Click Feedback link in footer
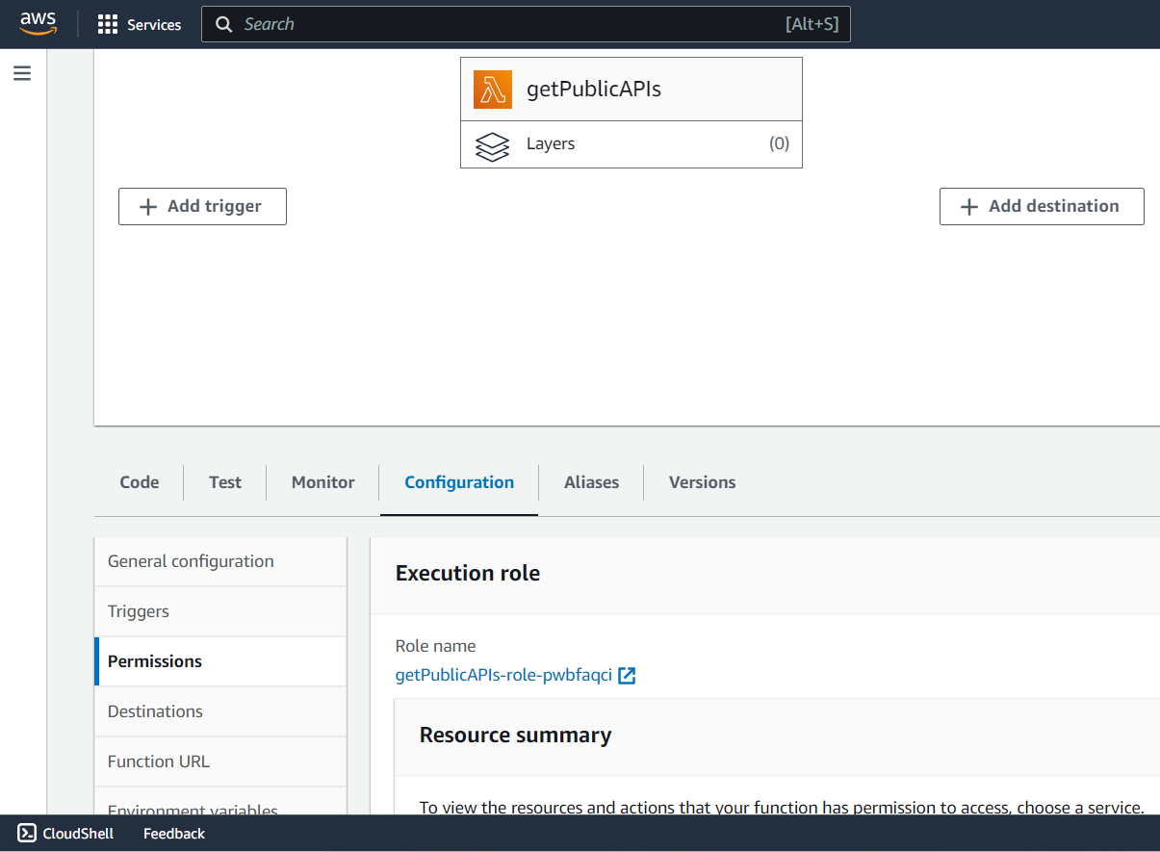Screen dimensions: 1160x852 tap(174, 834)
